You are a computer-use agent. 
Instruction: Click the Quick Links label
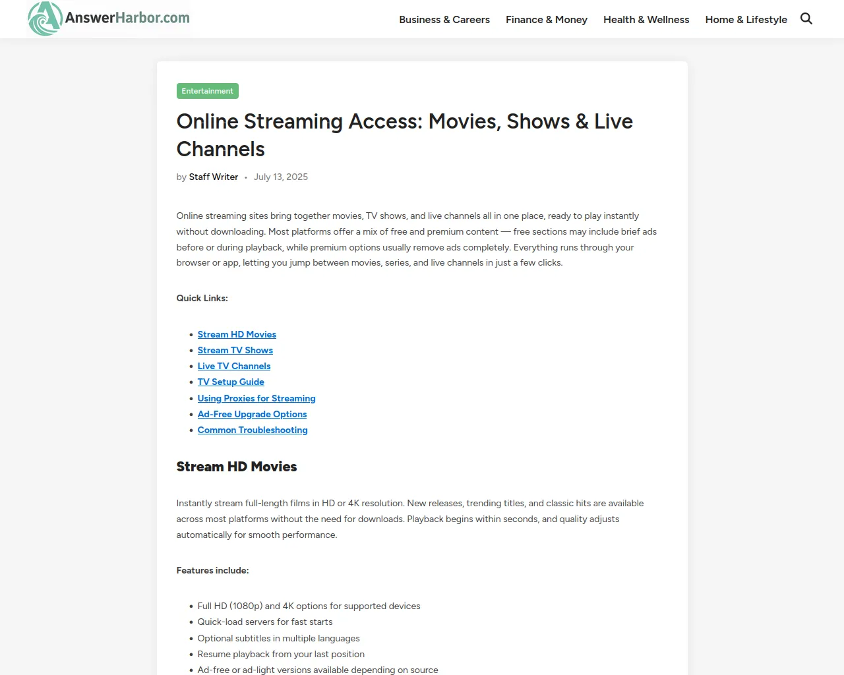[202, 298]
